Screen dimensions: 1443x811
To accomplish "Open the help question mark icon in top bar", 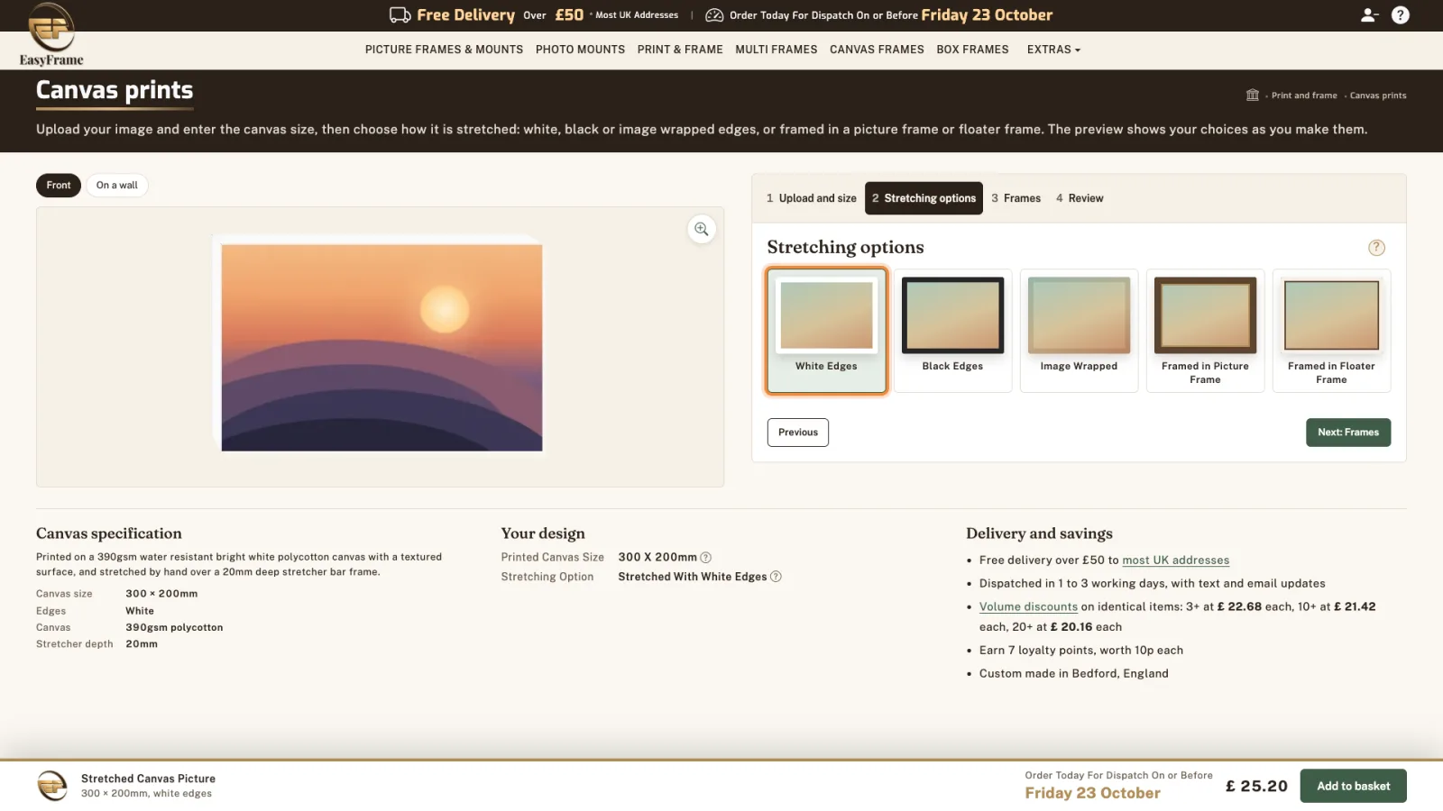I will point(1400,15).
